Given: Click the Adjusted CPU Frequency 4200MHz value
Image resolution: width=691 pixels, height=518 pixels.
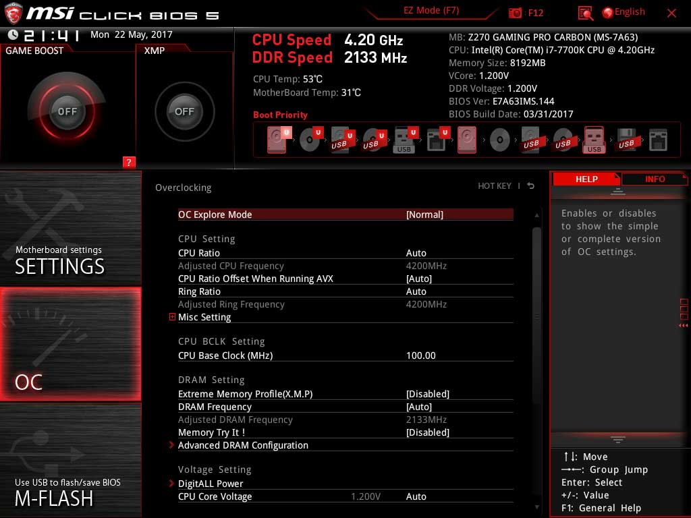Looking at the screenshot, I should pyautogui.click(x=426, y=266).
